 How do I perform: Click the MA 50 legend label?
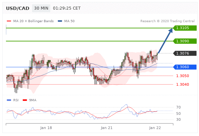[x=70, y=21]
